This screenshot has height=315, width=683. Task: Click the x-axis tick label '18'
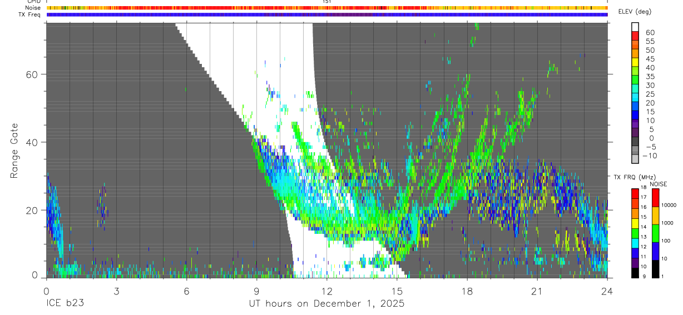click(x=467, y=291)
